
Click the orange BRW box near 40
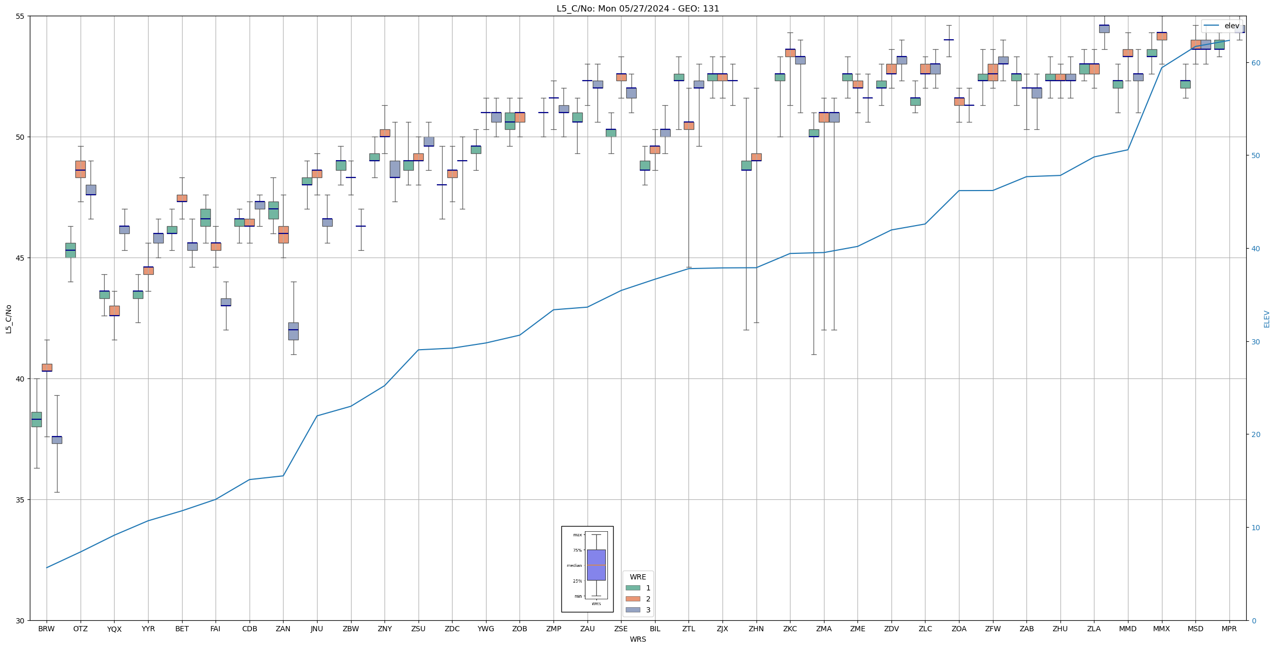47,367
